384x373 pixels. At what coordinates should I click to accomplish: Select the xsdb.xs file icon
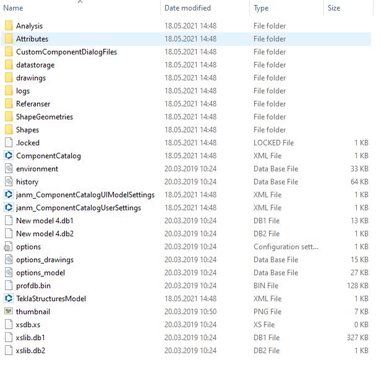9,324
